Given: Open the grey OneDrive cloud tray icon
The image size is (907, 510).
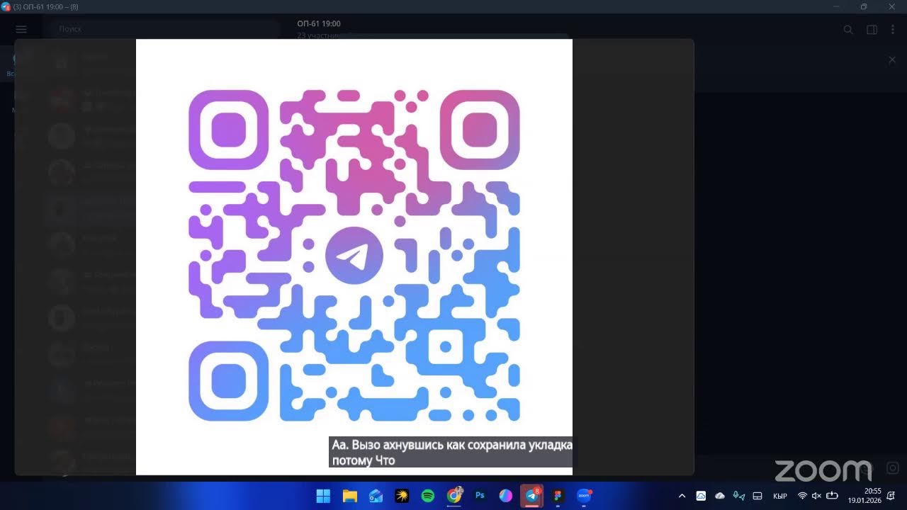Looking at the screenshot, I should click(720, 496).
